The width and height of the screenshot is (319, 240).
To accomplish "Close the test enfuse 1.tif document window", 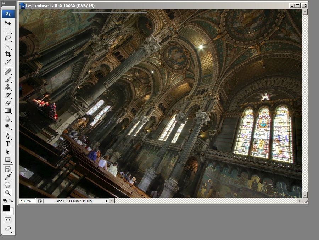I will pyautogui.click(x=304, y=6).
